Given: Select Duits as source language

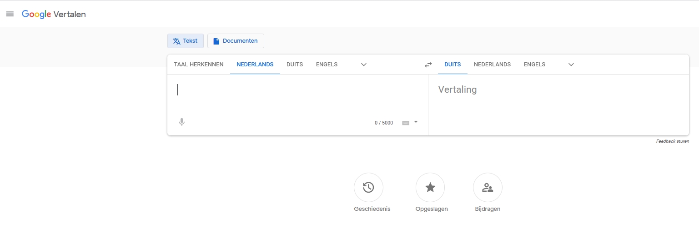Looking at the screenshot, I should [x=295, y=65].
